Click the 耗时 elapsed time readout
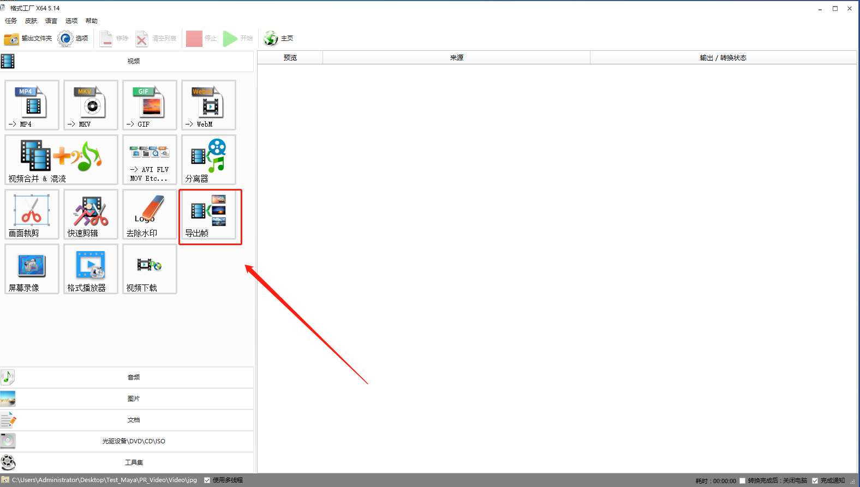This screenshot has height=487, width=860. 716,481
